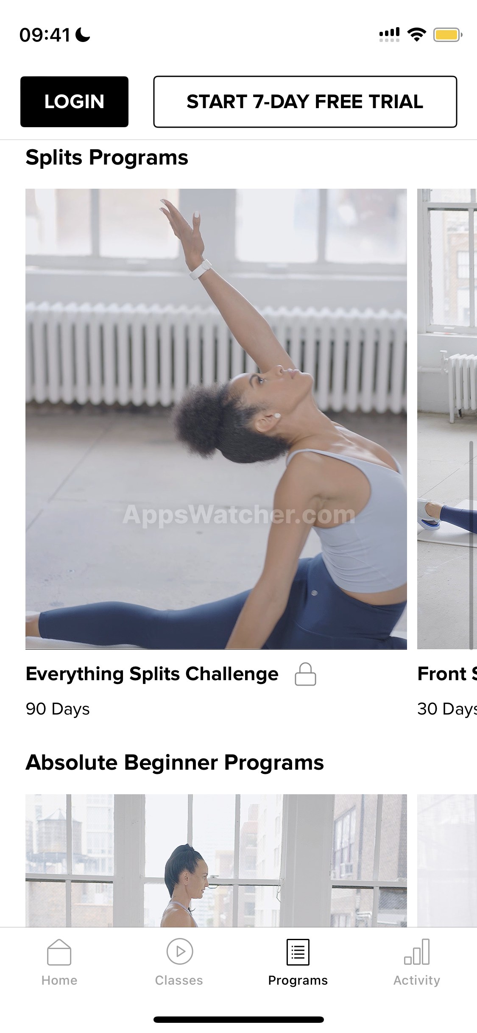The image size is (477, 1033).
Task: Switch to the Activity tab label
Action: click(x=416, y=980)
